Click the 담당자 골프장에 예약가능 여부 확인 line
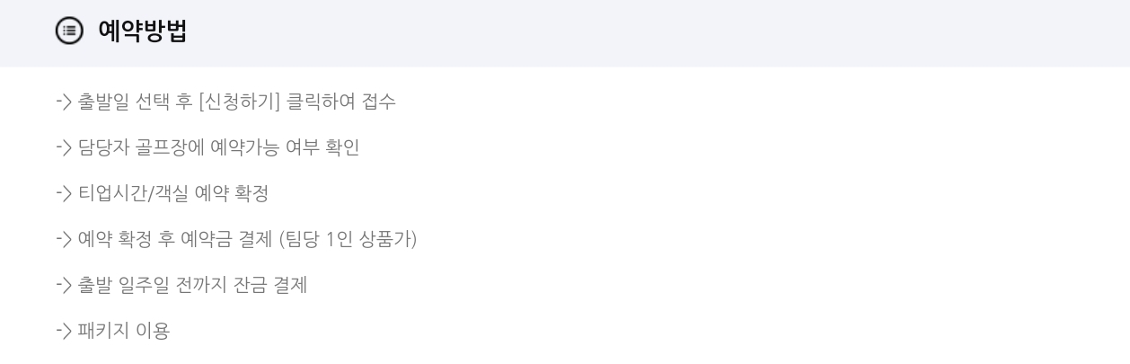Image resolution: width=1130 pixels, height=364 pixels. pyautogui.click(x=218, y=148)
